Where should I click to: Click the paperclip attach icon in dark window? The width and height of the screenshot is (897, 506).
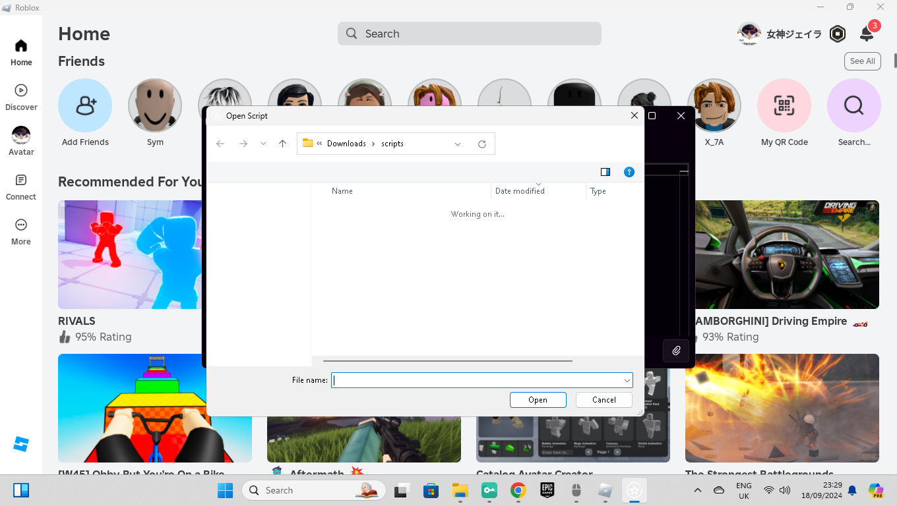[676, 351]
